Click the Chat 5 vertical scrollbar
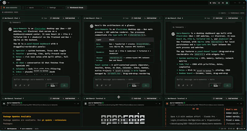This screenshot has height=131, width=247. click(x=242, y=53)
